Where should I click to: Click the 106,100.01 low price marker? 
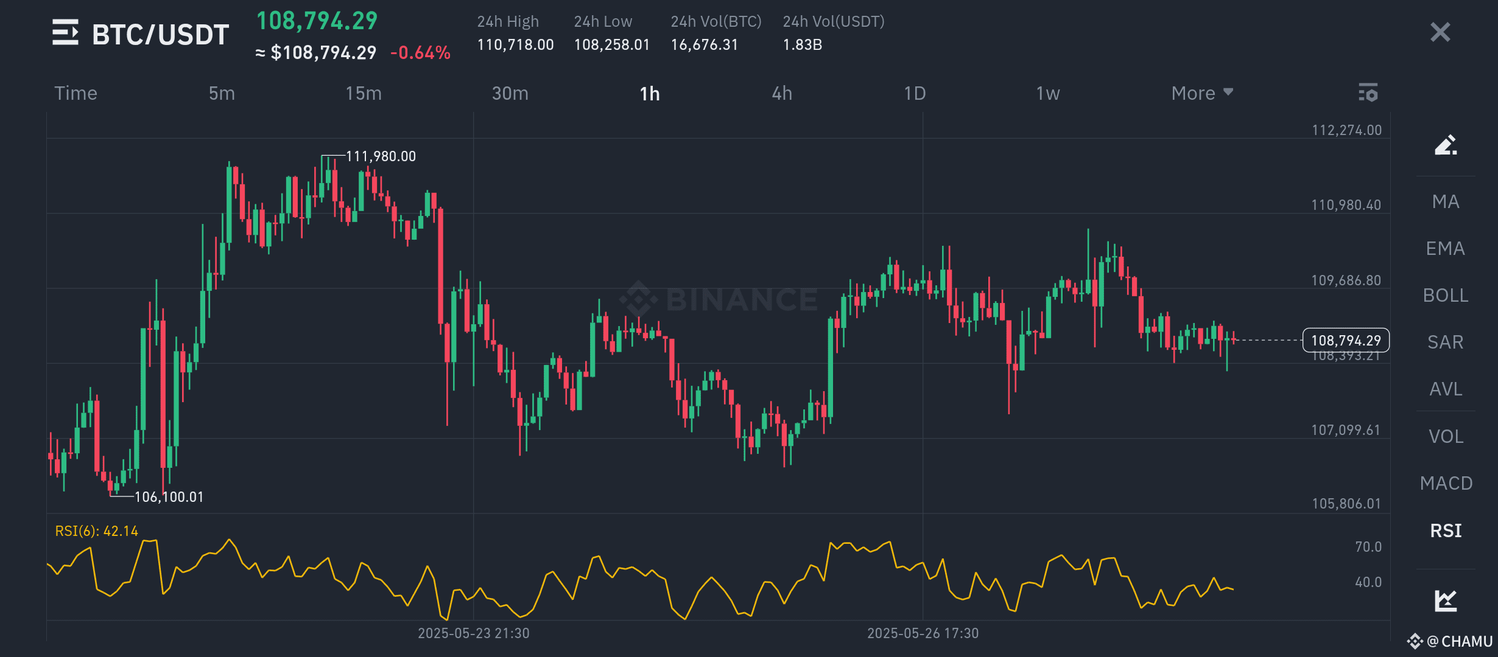coord(169,497)
